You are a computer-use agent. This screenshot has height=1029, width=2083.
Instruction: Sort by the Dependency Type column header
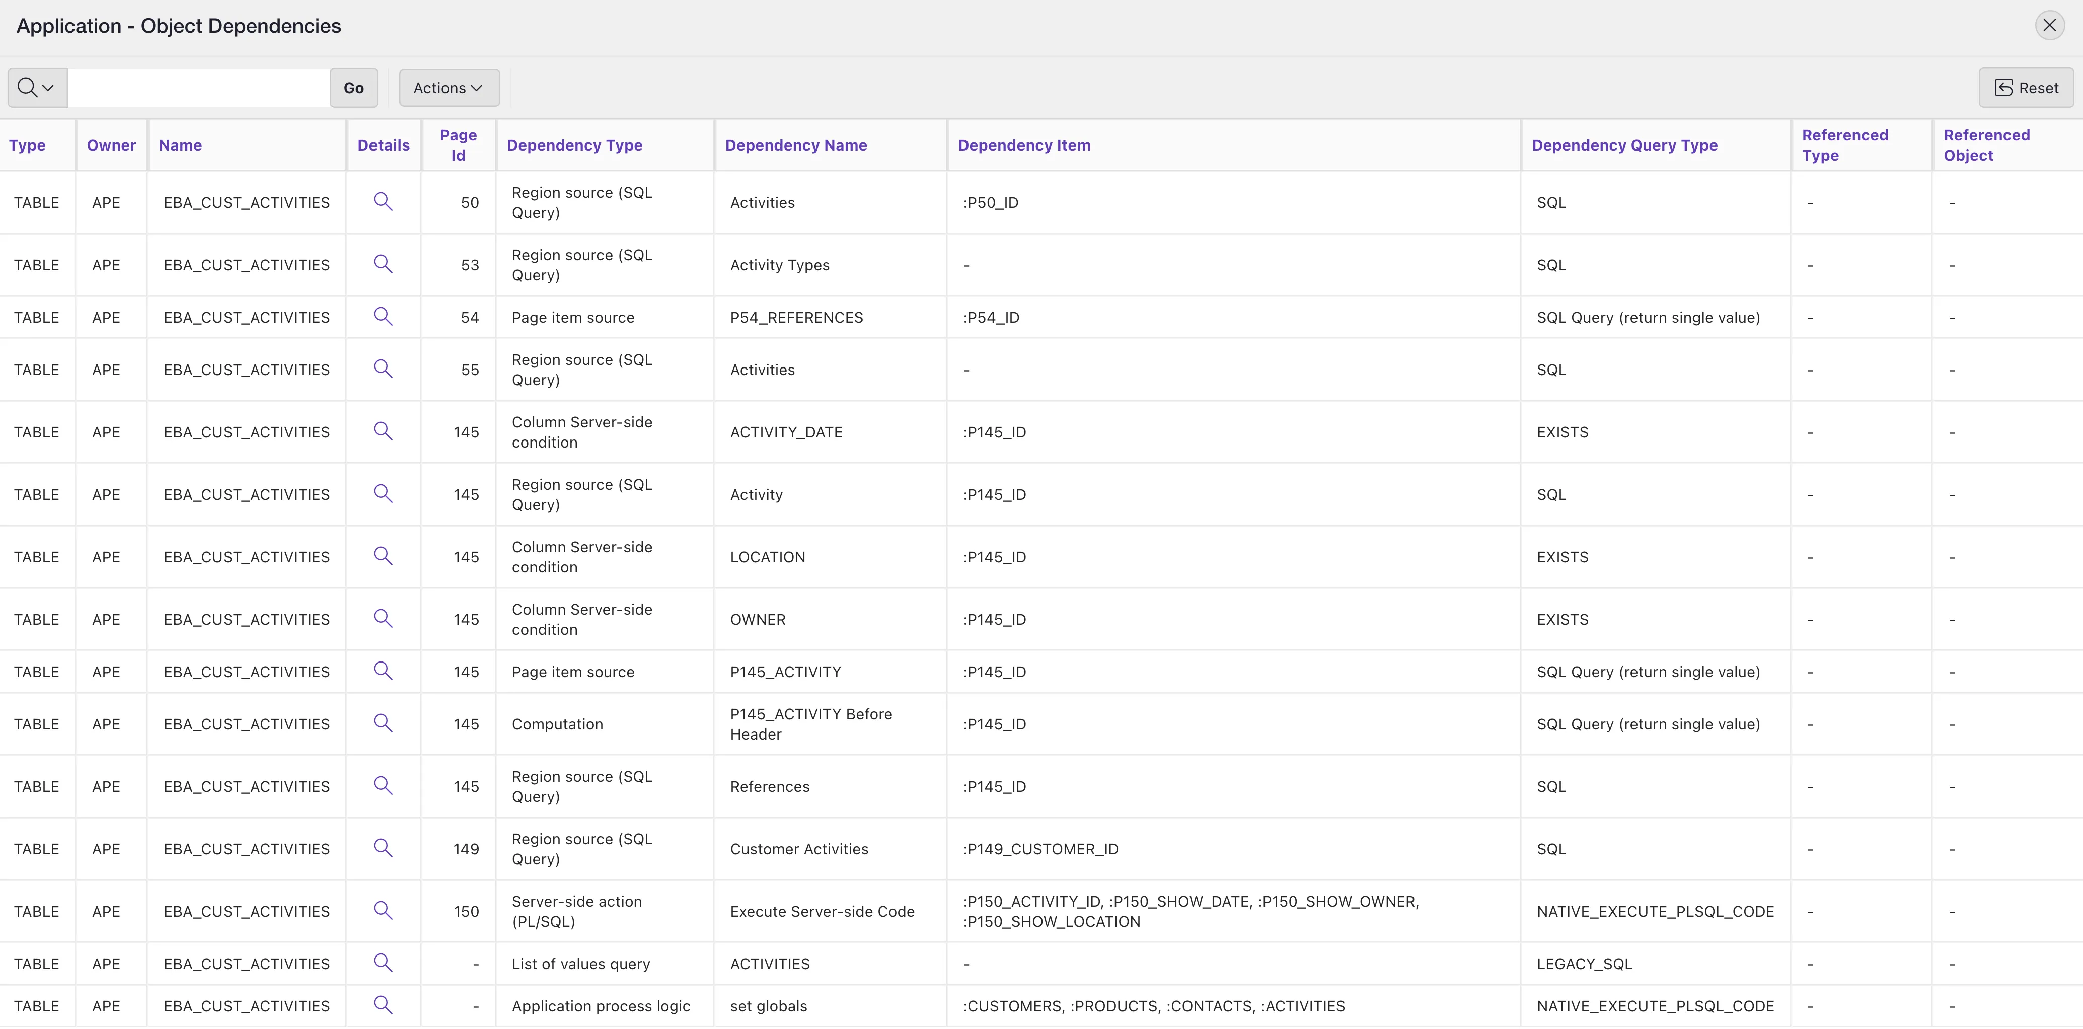point(574,145)
